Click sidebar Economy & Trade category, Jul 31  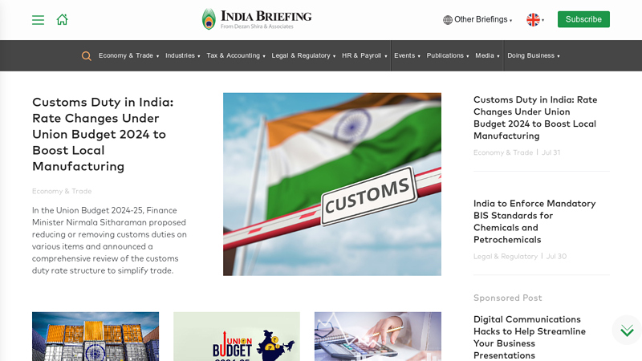tap(503, 152)
